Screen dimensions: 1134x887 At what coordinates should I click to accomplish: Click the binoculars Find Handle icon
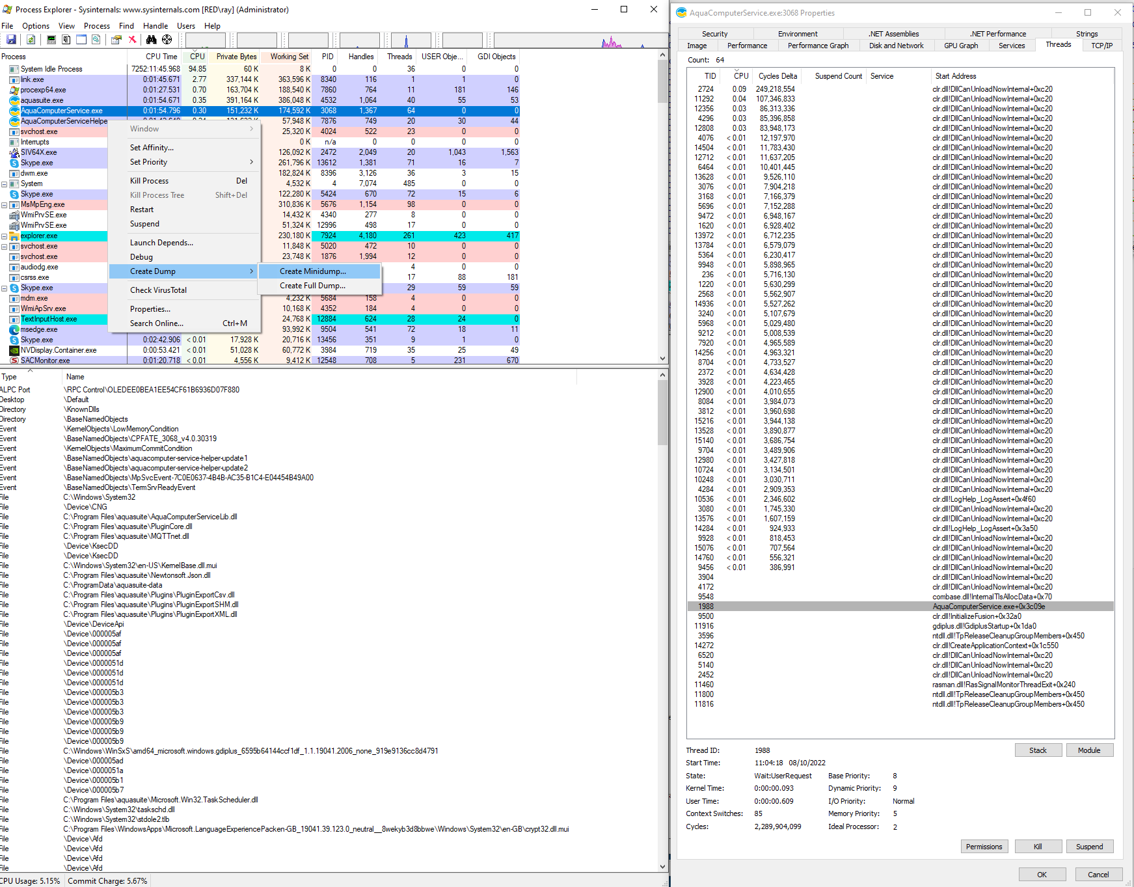pyautogui.click(x=151, y=40)
